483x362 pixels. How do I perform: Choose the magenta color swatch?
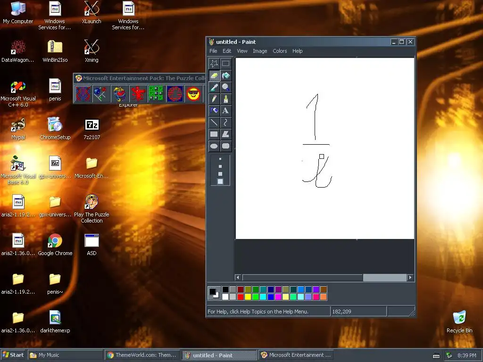[x=278, y=297]
